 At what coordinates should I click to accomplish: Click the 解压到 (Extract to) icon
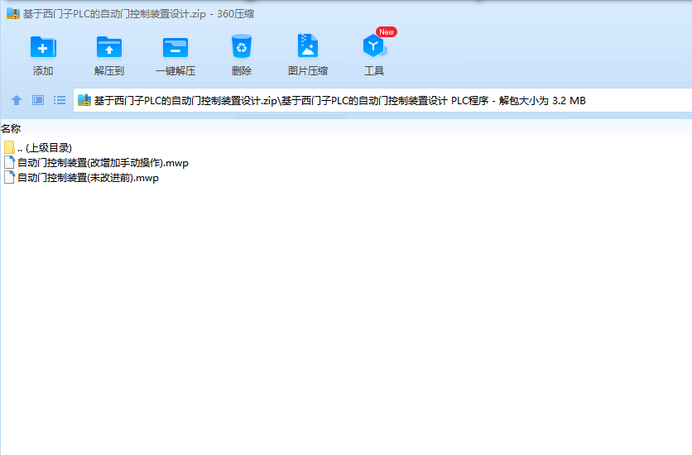coord(109,48)
